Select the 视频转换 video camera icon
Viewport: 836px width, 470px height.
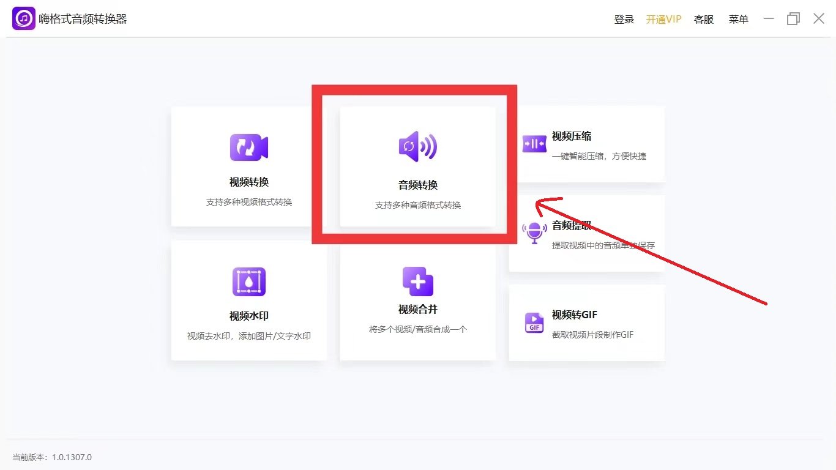pyautogui.click(x=248, y=146)
